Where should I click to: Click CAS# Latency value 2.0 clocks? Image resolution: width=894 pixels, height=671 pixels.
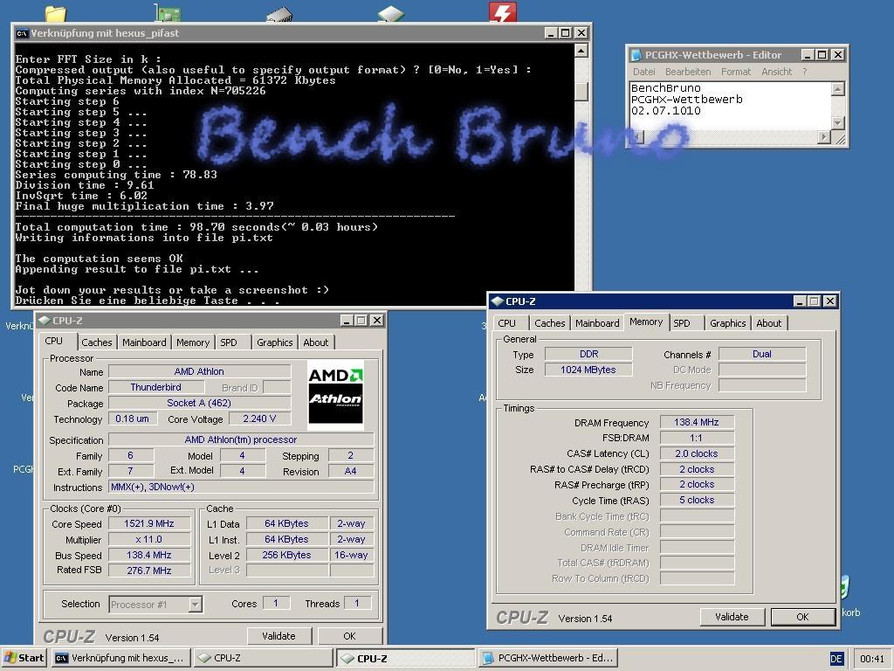click(x=697, y=453)
